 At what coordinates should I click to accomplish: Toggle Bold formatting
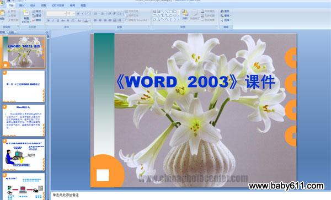tap(49, 20)
